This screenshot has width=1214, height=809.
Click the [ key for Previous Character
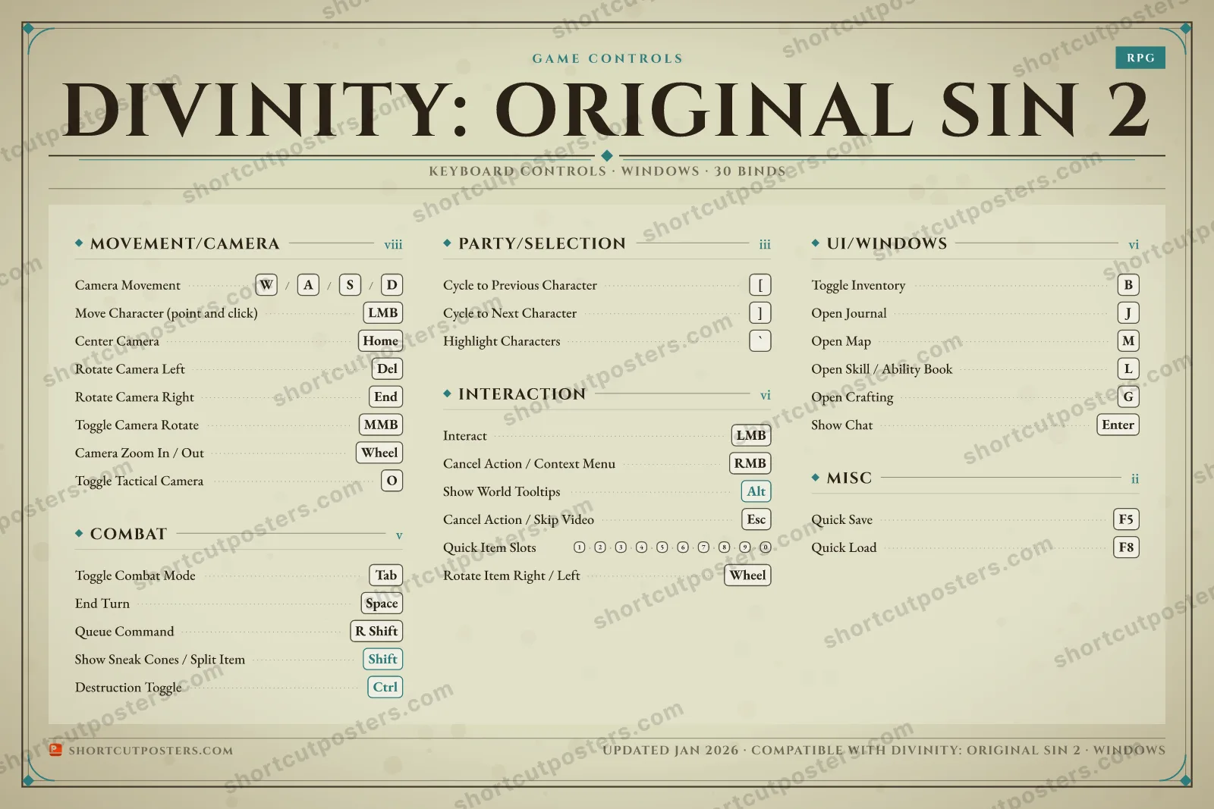[760, 285]
